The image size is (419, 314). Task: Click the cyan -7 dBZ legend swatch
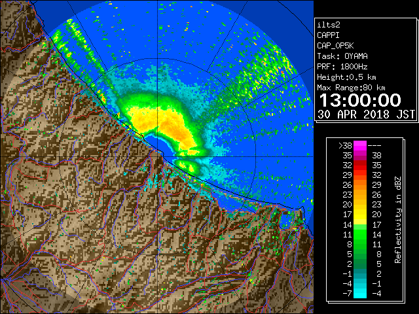pos(360,293)
